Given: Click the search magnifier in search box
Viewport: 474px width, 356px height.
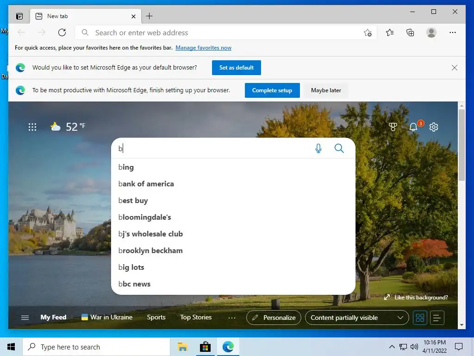Looking at the screenshot, I should (x=339, y=148).
